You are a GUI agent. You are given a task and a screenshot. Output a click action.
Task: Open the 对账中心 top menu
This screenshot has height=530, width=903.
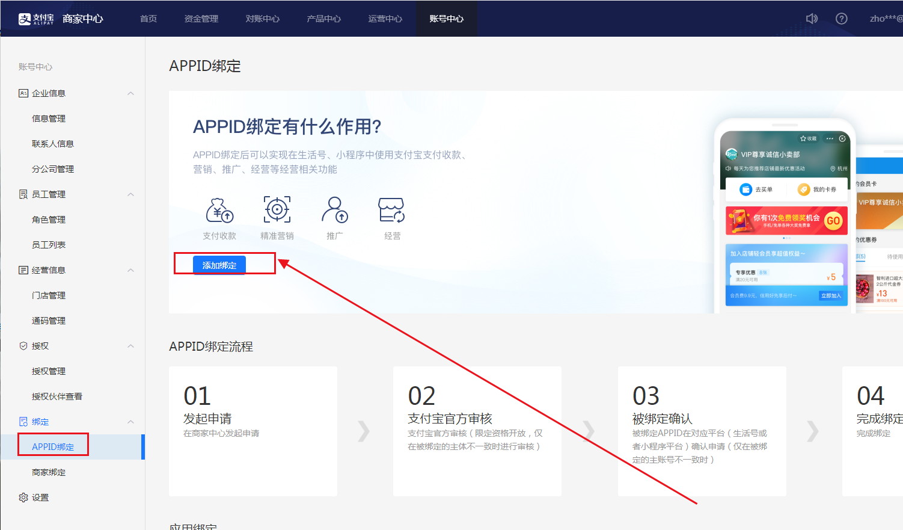[x=263, y=19]
